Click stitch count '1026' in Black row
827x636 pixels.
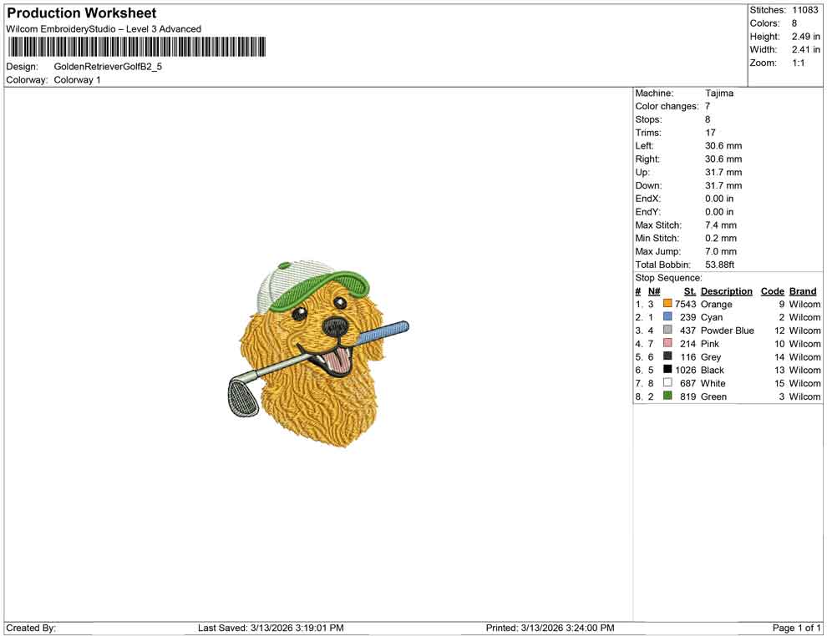685,370
